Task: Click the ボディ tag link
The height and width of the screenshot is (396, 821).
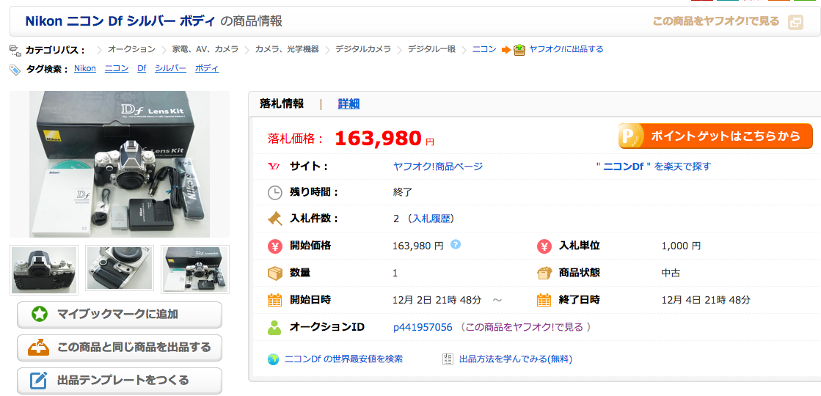Action: 207,68
